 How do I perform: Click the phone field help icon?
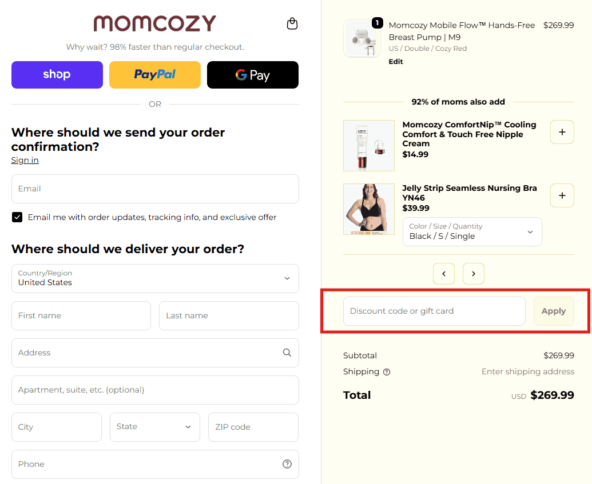click(x=287, y=464)
